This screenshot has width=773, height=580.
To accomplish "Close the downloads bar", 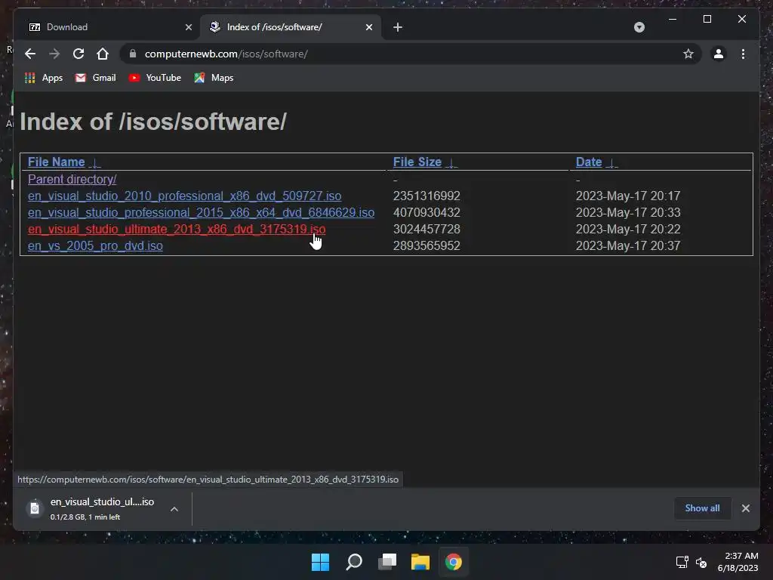I will [745, 508].
